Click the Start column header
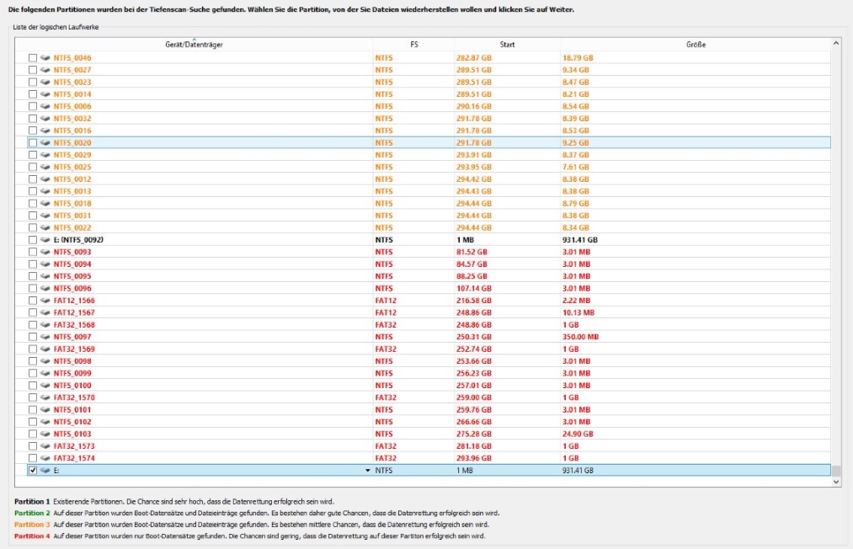 [507, 44]
